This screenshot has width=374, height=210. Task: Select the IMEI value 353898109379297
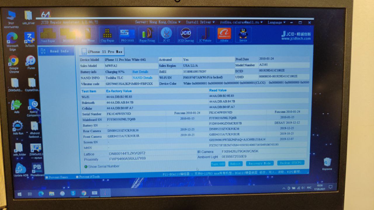pyautogui.click(x=195, y=71)
